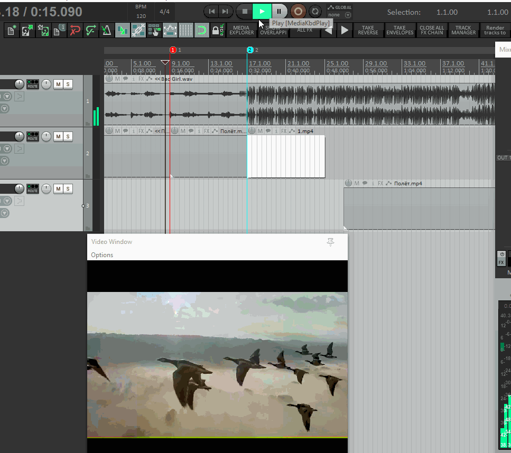
Task: Open the Route button on track 3
Action: pyautogui.click(x=33, y=188)
